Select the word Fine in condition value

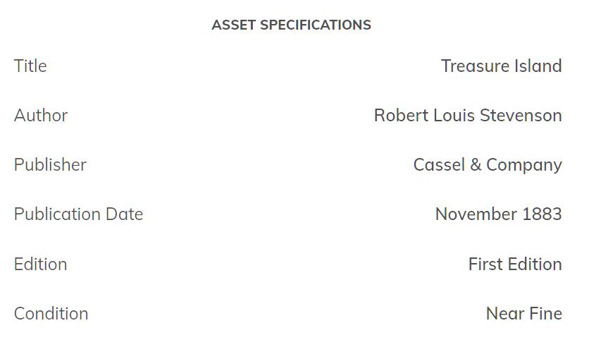545,314
